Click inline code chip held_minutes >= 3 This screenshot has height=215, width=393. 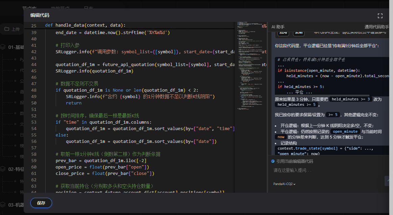[x=351, y=99]
